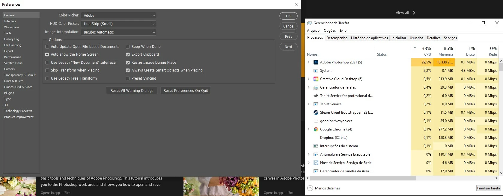Enable Beep When Done checkbox

pyautogui.click(x=128, y=47)
